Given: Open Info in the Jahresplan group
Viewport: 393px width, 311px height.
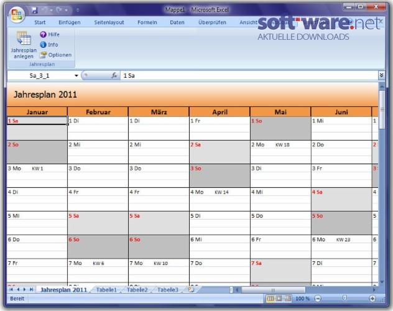Looking at the screenshot, I should point(49,45).
